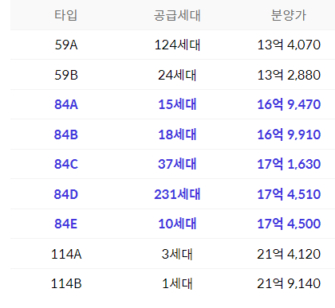
Task: Click the 24세대 supply cell
Action: (177, 75)
